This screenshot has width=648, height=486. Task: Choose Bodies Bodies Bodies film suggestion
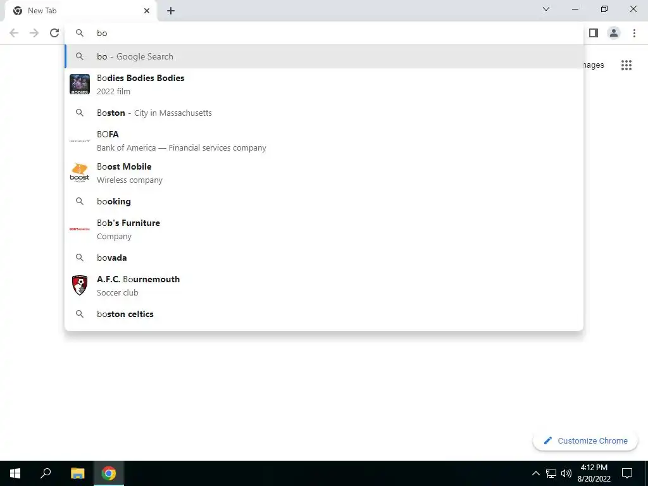tap(325, 84)
